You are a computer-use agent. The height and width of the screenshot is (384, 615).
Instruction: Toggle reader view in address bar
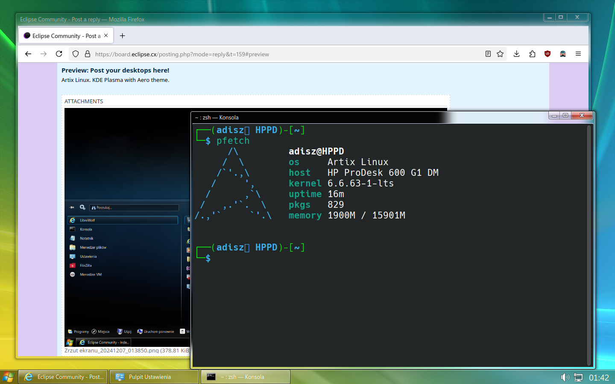pyautogui.click(x=488, y=54)
